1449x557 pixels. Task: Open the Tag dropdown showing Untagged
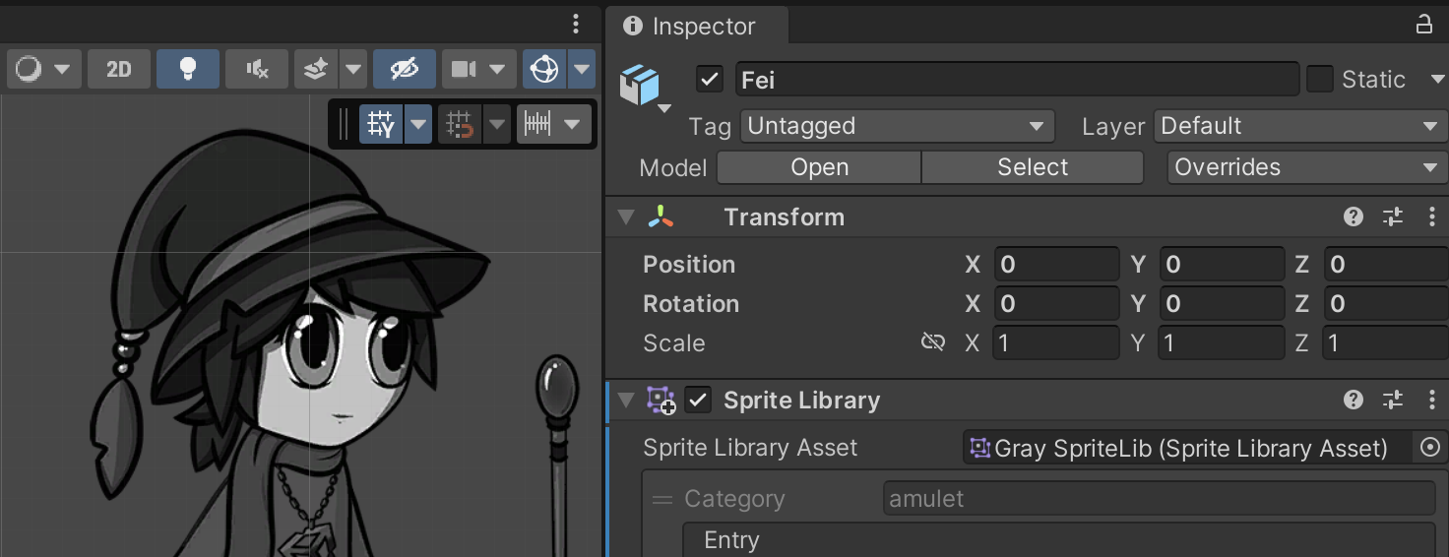coord(896,126)
